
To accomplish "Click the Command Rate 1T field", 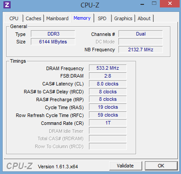I will pos(108,123).
